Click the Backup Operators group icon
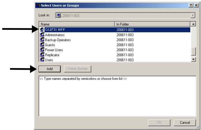This screenshot has width=201, height=130. 42,40
